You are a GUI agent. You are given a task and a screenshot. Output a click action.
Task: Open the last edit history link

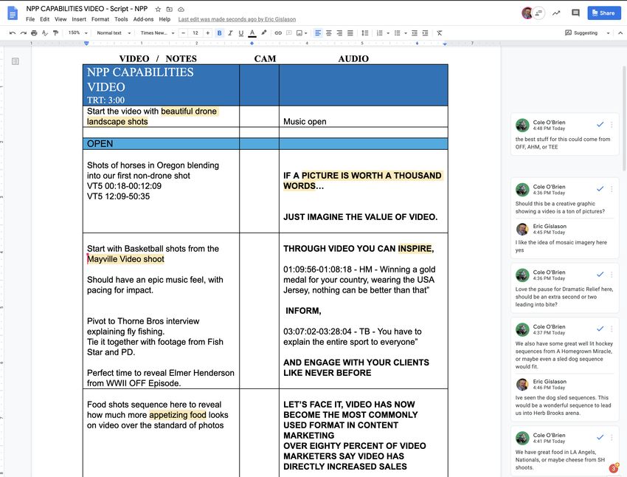237,19
